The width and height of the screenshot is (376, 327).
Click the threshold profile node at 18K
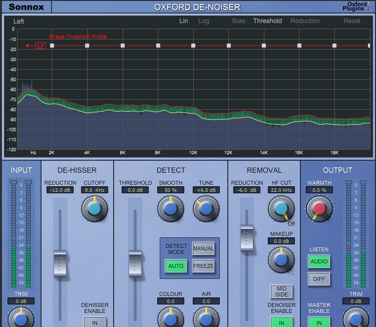tap(334, 46)
